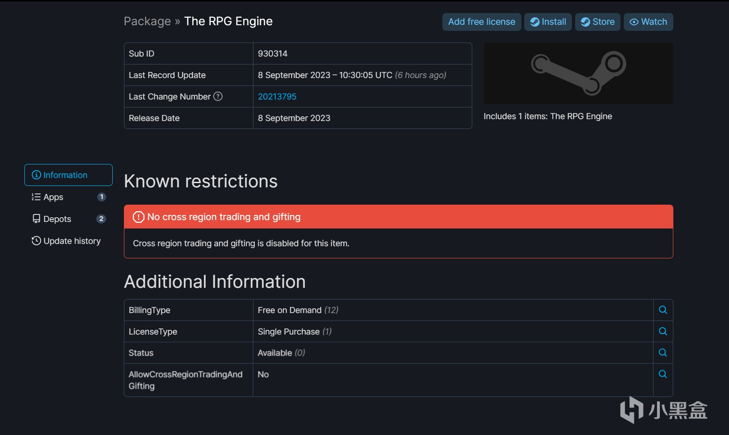Search by AllowCrossRegionTradingAndGifting magnifier icon
The width and height of the screenshot is (729, 435).
(663, 374)
